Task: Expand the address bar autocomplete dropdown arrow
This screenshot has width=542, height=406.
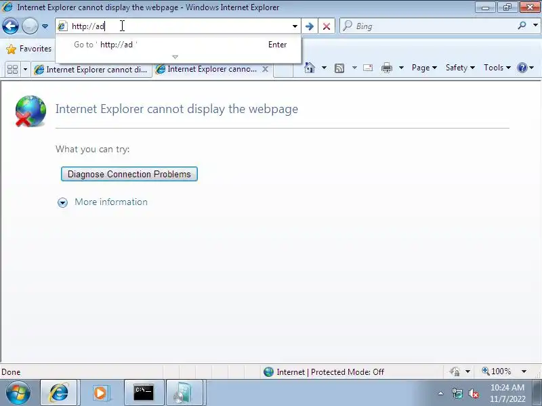Action: click(x=295, y=26)
